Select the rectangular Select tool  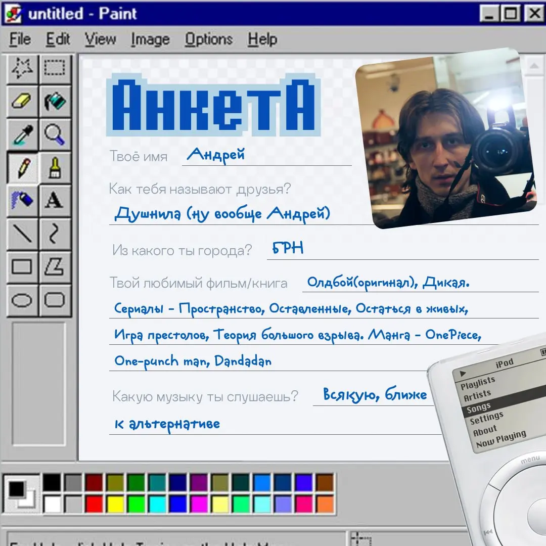(55, 68)
